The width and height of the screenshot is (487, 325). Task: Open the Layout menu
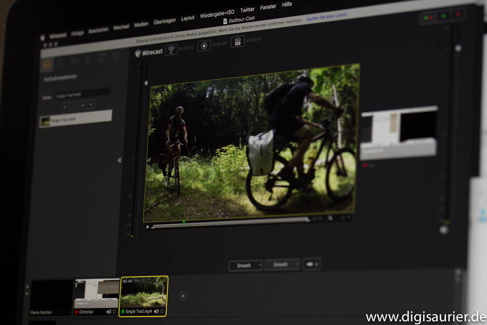pyautogui.click(x=188, y=18)
